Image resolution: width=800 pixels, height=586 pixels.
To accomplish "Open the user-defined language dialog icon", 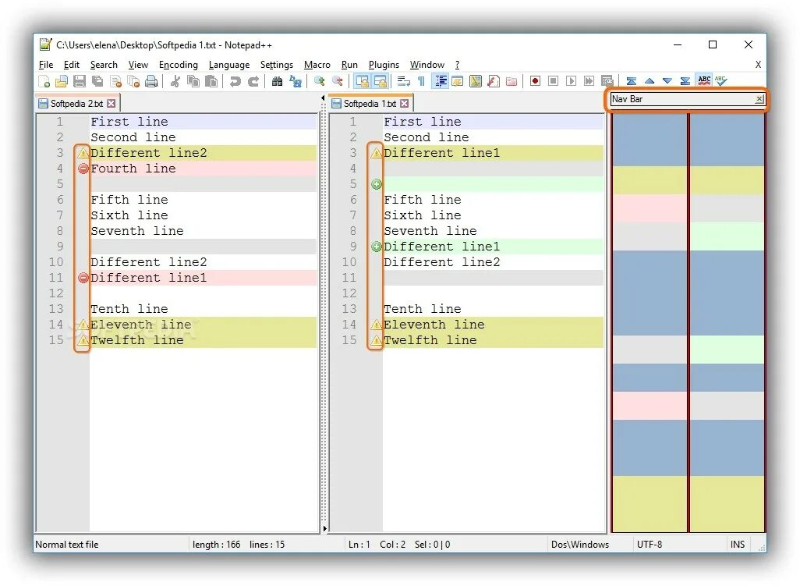I will (458, 81).
